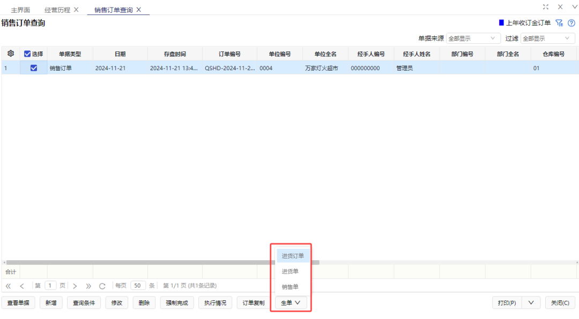Click the fullscreen expand icon at top right

(x=545, y=7)
